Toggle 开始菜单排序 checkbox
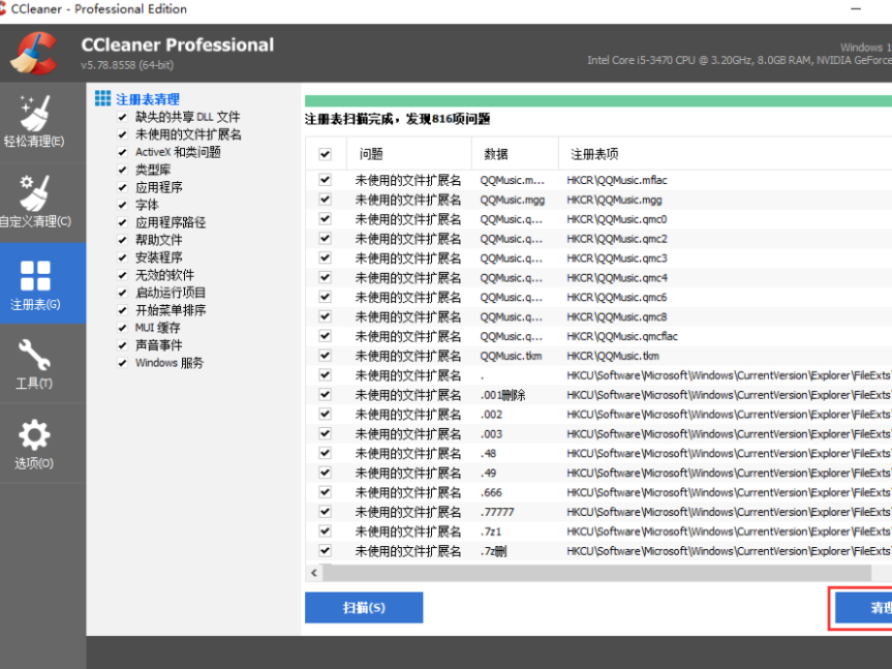This screenshot has height=669, width=892. coord(122,311)
